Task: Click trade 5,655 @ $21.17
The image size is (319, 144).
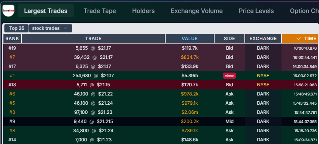Action: (93, 48)
